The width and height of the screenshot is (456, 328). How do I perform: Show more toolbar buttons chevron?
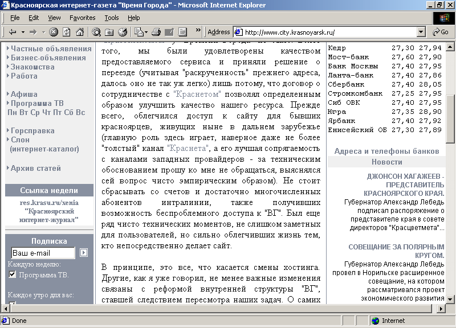198,30
